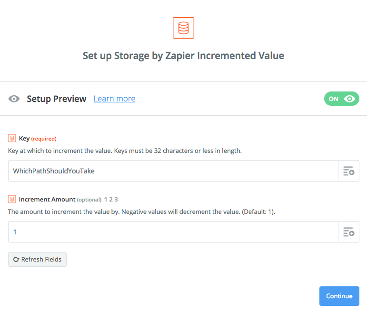Click the Continue button
This screenshot has width=367, height=323.
tap(339, 296)
